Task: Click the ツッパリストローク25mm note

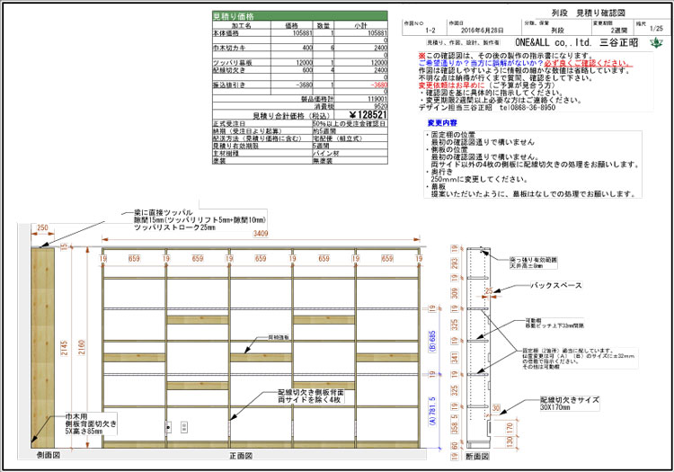Action: 174,227
